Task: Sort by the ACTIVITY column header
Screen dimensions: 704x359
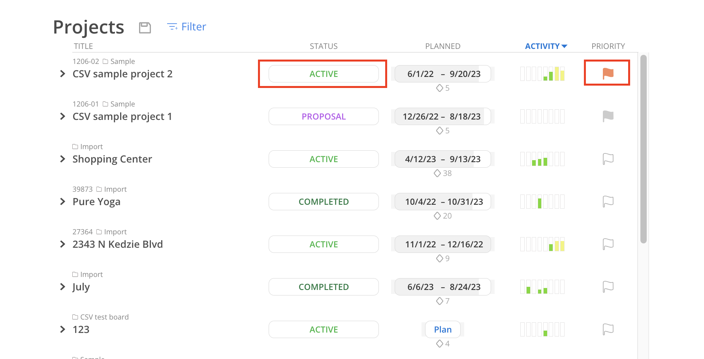Action: coord(546,46)
